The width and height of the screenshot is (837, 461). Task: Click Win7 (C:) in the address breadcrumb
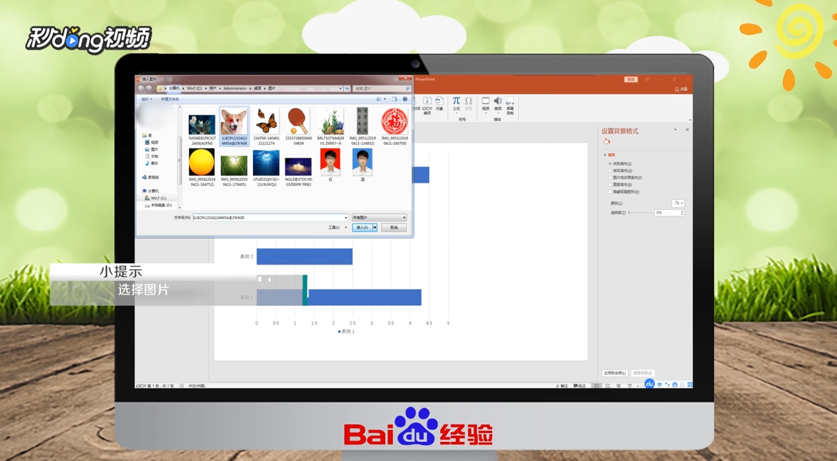click(x=194, y=88)
